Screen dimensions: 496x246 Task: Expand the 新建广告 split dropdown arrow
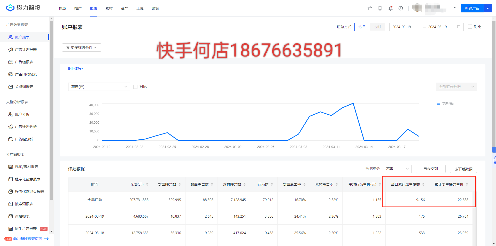coord(488,8)
